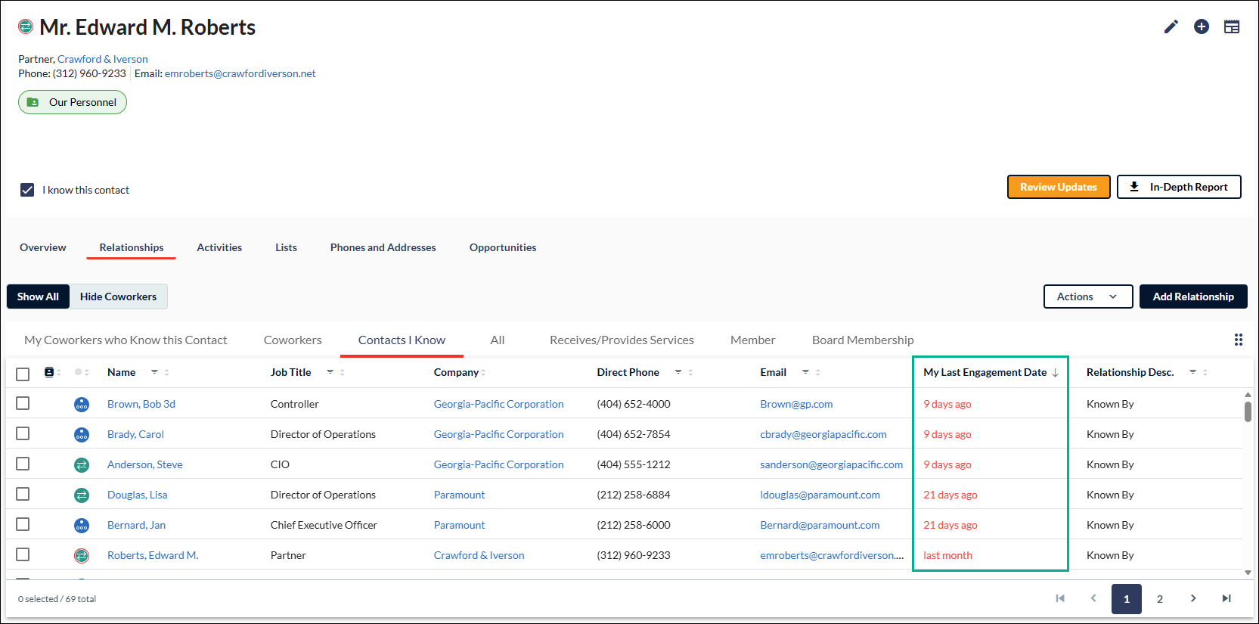Click the Direct Phone column filter icon
This screenshot has height=624, width=1259.
tap(678, 372)
